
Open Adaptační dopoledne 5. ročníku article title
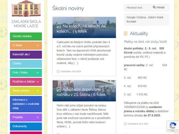(81, 92)
